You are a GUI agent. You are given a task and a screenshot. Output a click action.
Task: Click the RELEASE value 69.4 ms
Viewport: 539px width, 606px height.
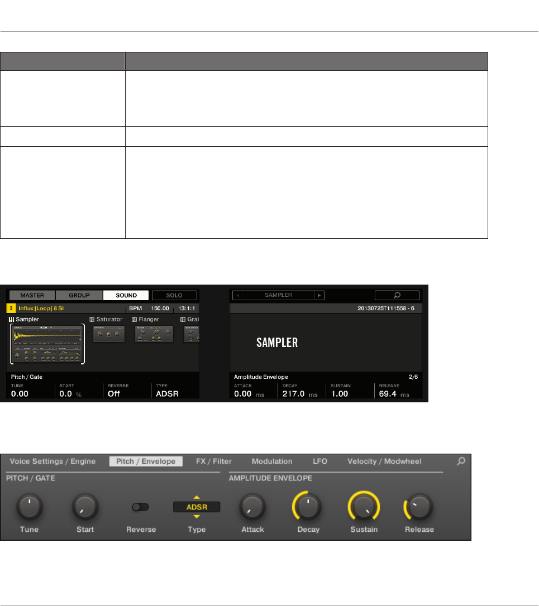[x=394, y=394]
